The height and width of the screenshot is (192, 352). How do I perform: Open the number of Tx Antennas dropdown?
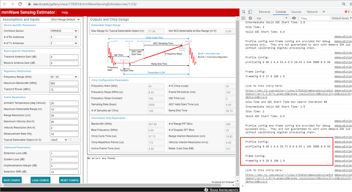[x=64, y=43]
